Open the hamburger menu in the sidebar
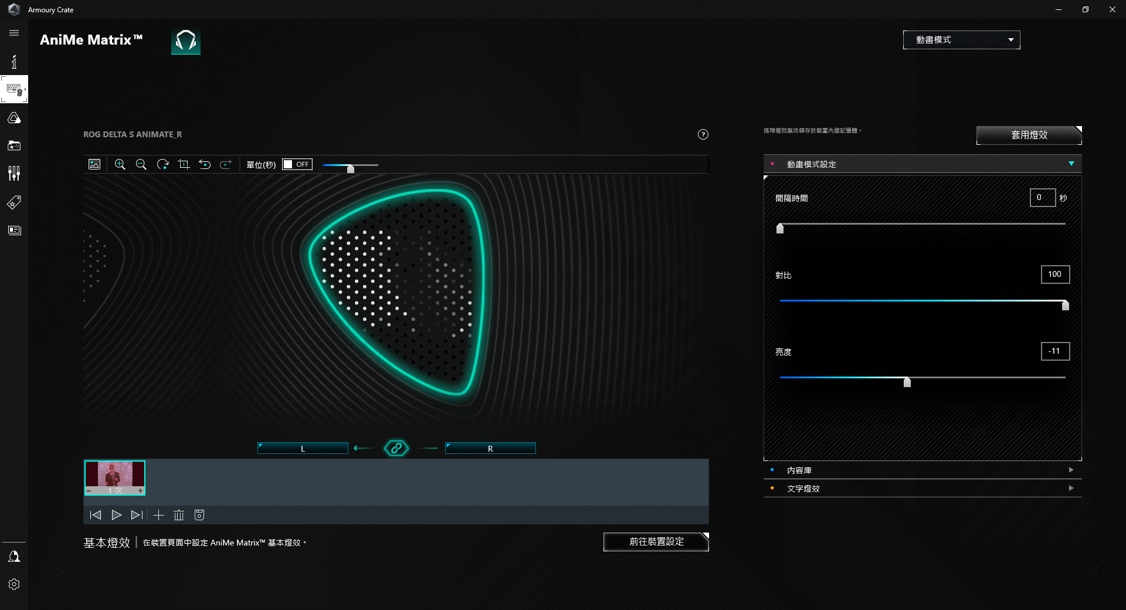1126x610 pixels. pyautogui.click(x=14, y=33)
